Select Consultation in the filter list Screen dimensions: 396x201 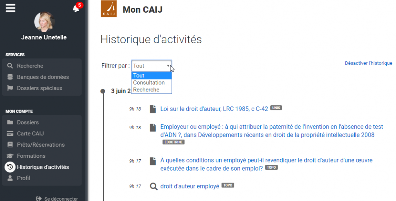point(149,83)
